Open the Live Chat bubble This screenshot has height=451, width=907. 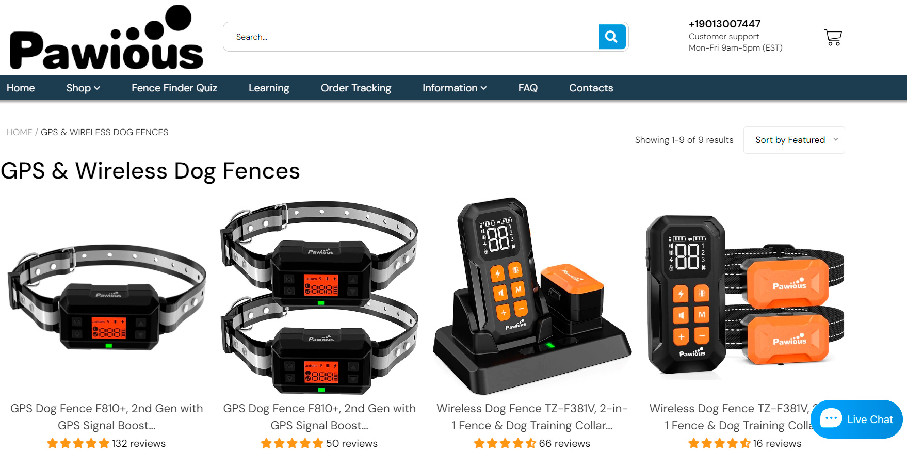click(x=856, y=419)
